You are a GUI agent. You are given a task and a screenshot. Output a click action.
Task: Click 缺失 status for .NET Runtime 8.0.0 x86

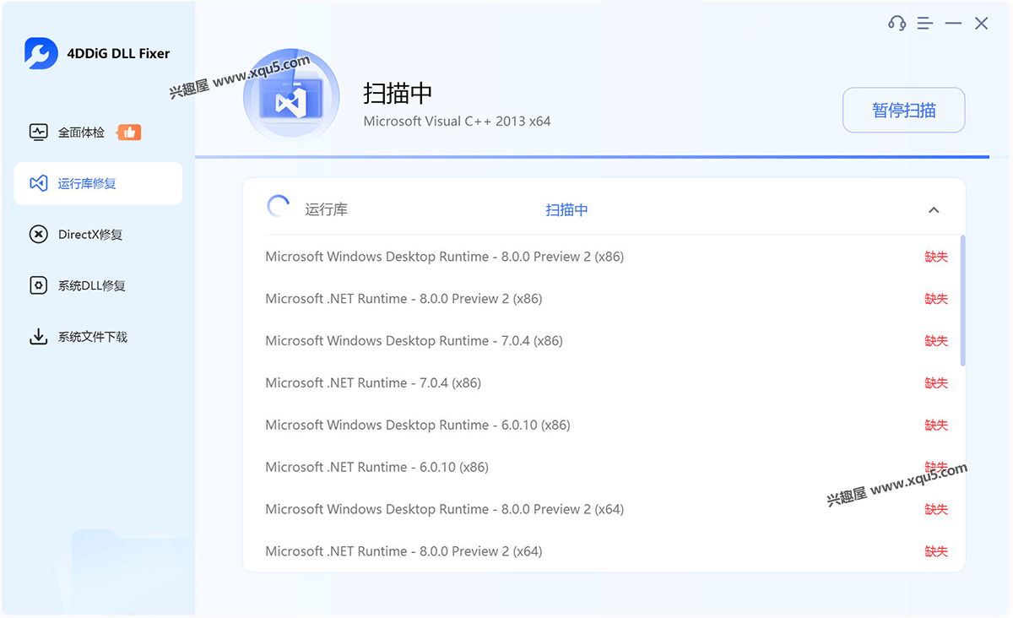[936, 299]
